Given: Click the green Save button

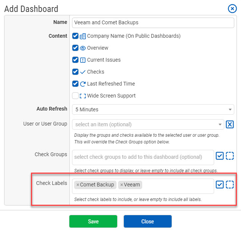Looking at the screenshot, I should click(x=93, y=222).
